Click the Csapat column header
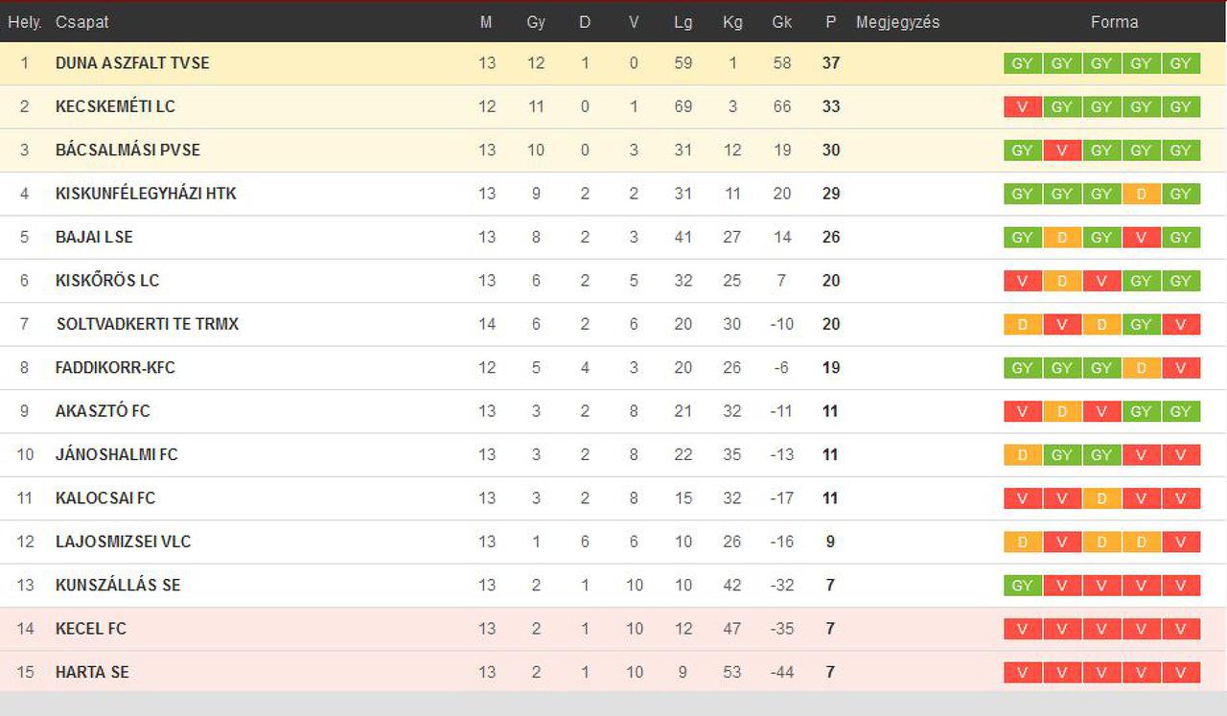Viewport: 1227px width, 716px height. 82,22
